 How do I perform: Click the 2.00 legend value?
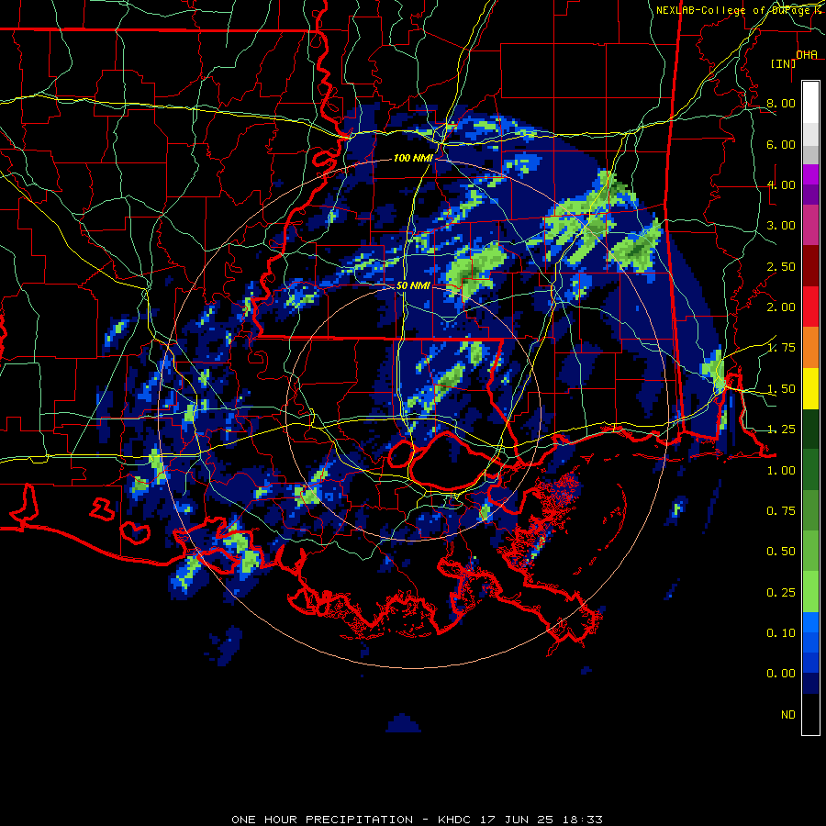(780, 307)
